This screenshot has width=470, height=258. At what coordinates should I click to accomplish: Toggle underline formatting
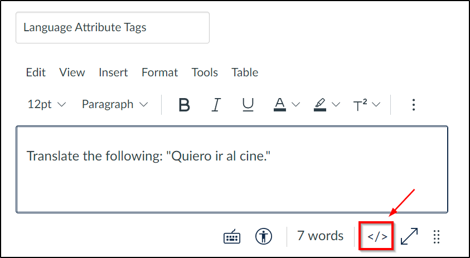(248, 105)
